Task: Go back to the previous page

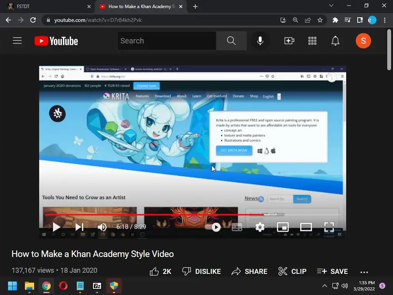Action: (8, 20)
